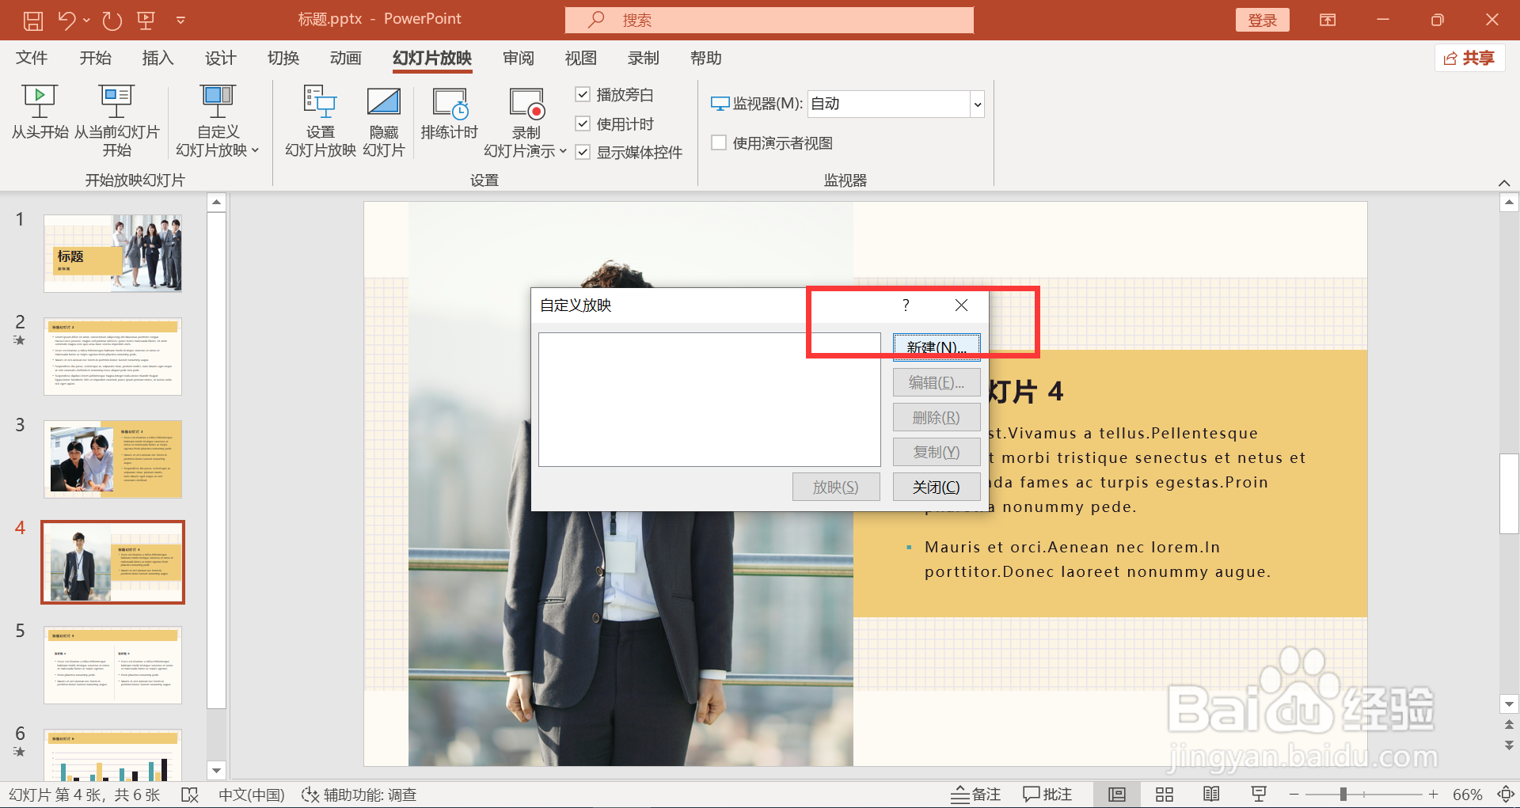Switch to the 切换 tab
The image size is (1520, 808).
click(283, 58)
